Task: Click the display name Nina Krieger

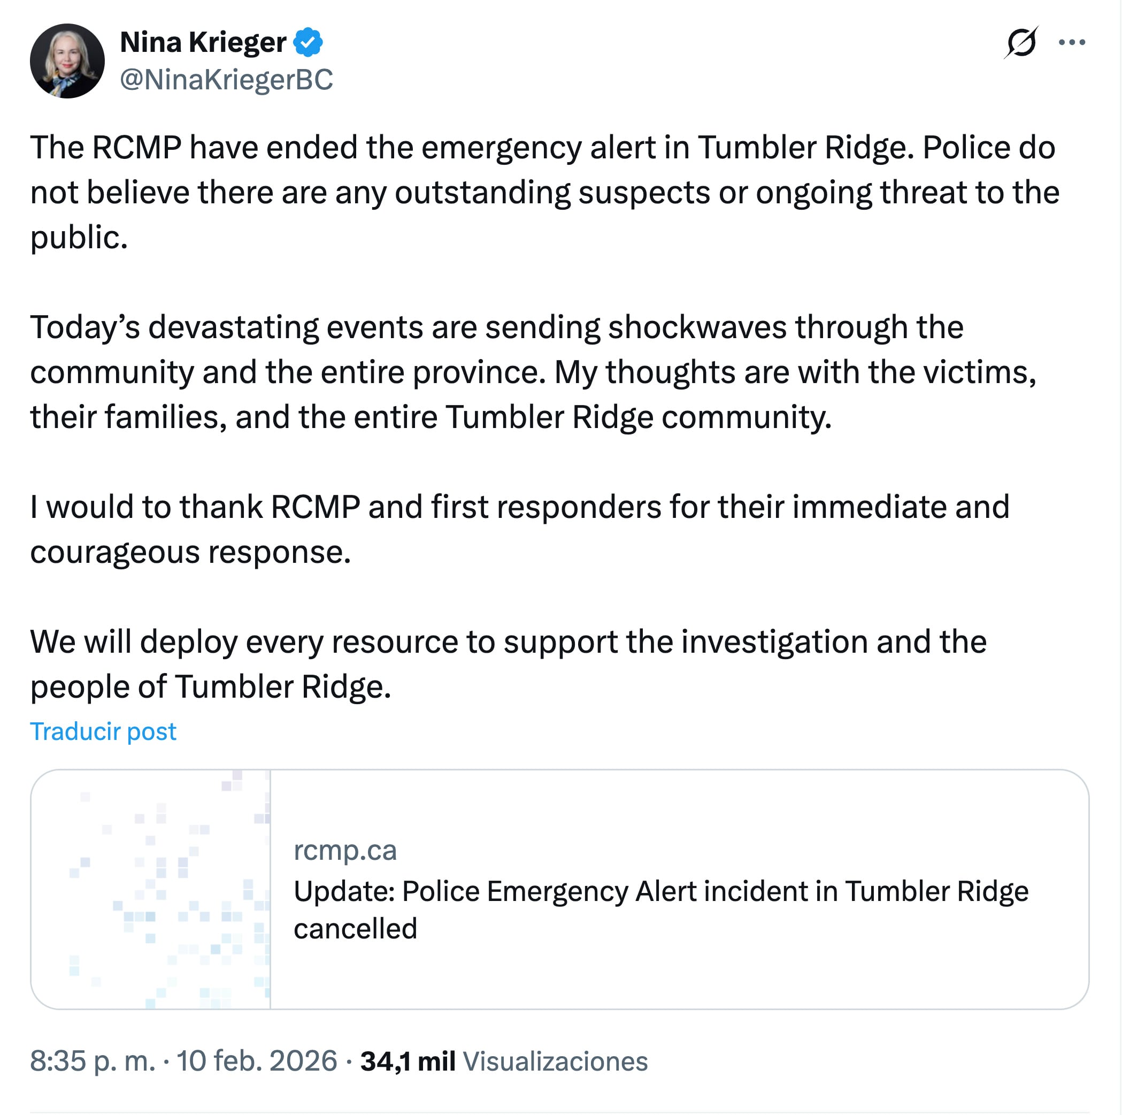Action: tap(203, 42)
